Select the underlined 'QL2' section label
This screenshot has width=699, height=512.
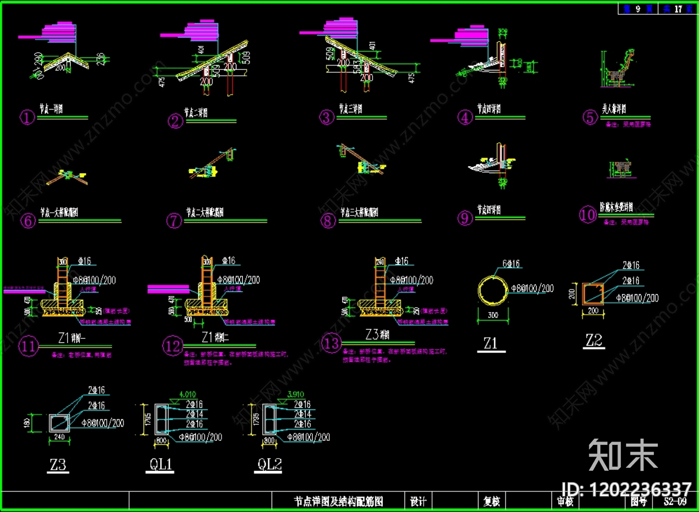tap(268, 465)
